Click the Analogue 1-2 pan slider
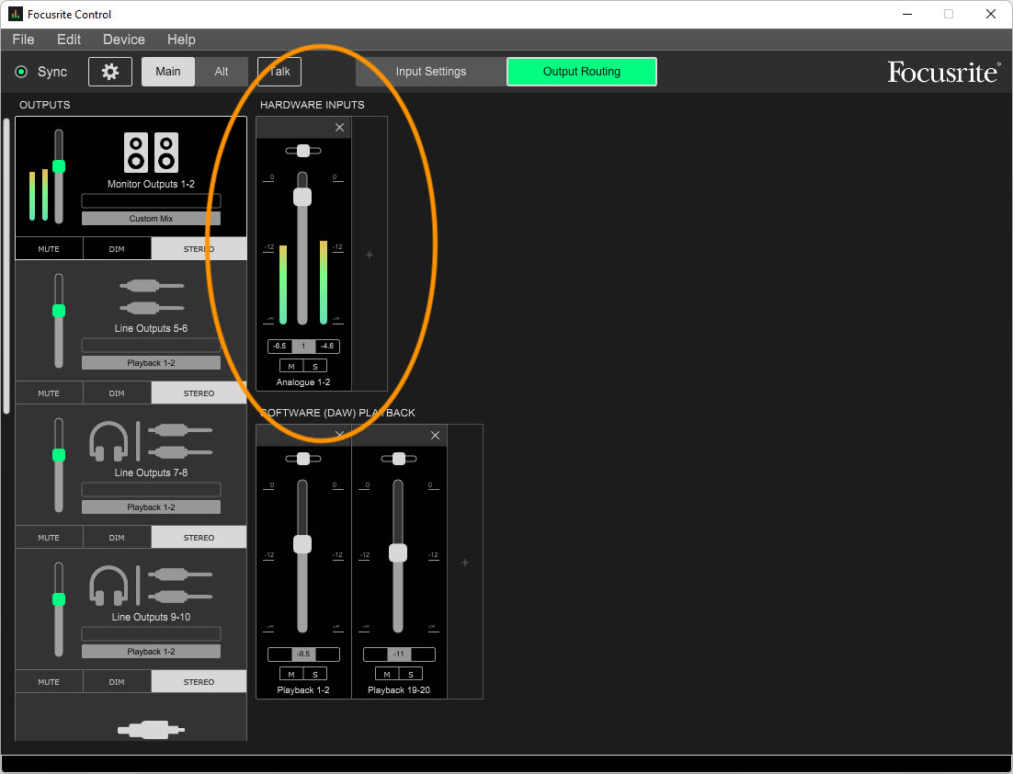Viewport: 1013px width, 774px height. point(303,151)
